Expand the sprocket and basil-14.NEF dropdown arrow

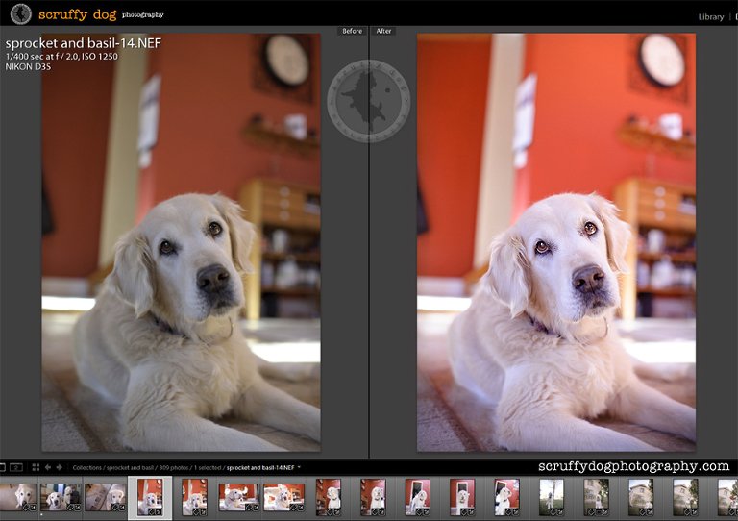[299, 467]
